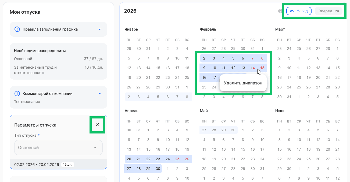The image size is (350, 182).
Task: Select February 2 in the calendar
Action: click(204, 58)
